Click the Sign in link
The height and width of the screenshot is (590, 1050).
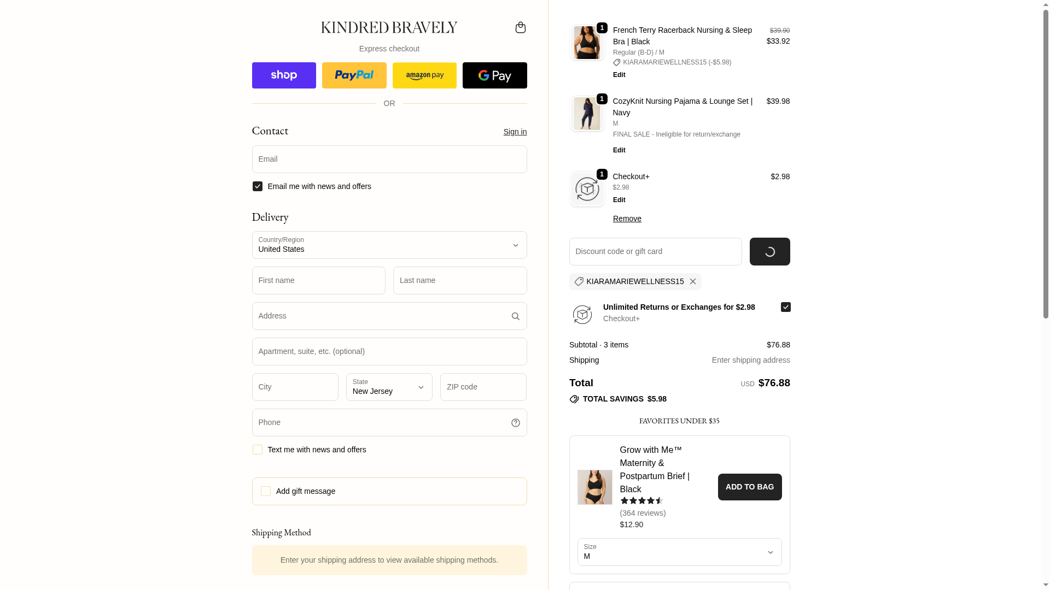(x=515, y=132)
